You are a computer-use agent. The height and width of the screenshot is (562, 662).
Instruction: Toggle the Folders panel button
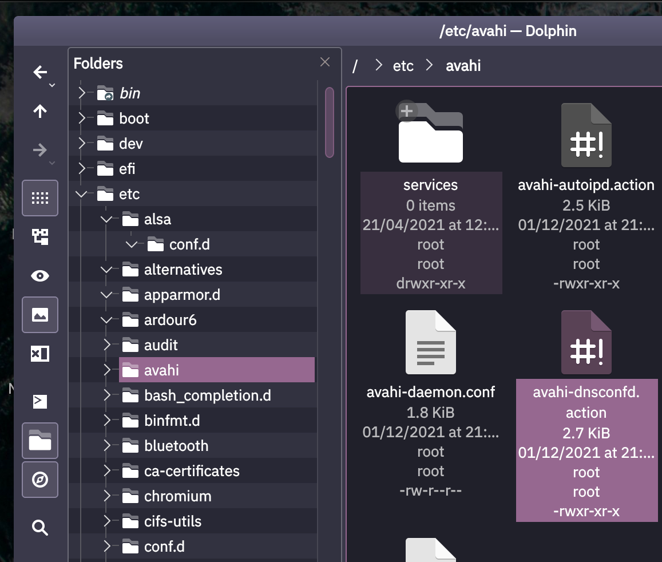tap(40, 441)
